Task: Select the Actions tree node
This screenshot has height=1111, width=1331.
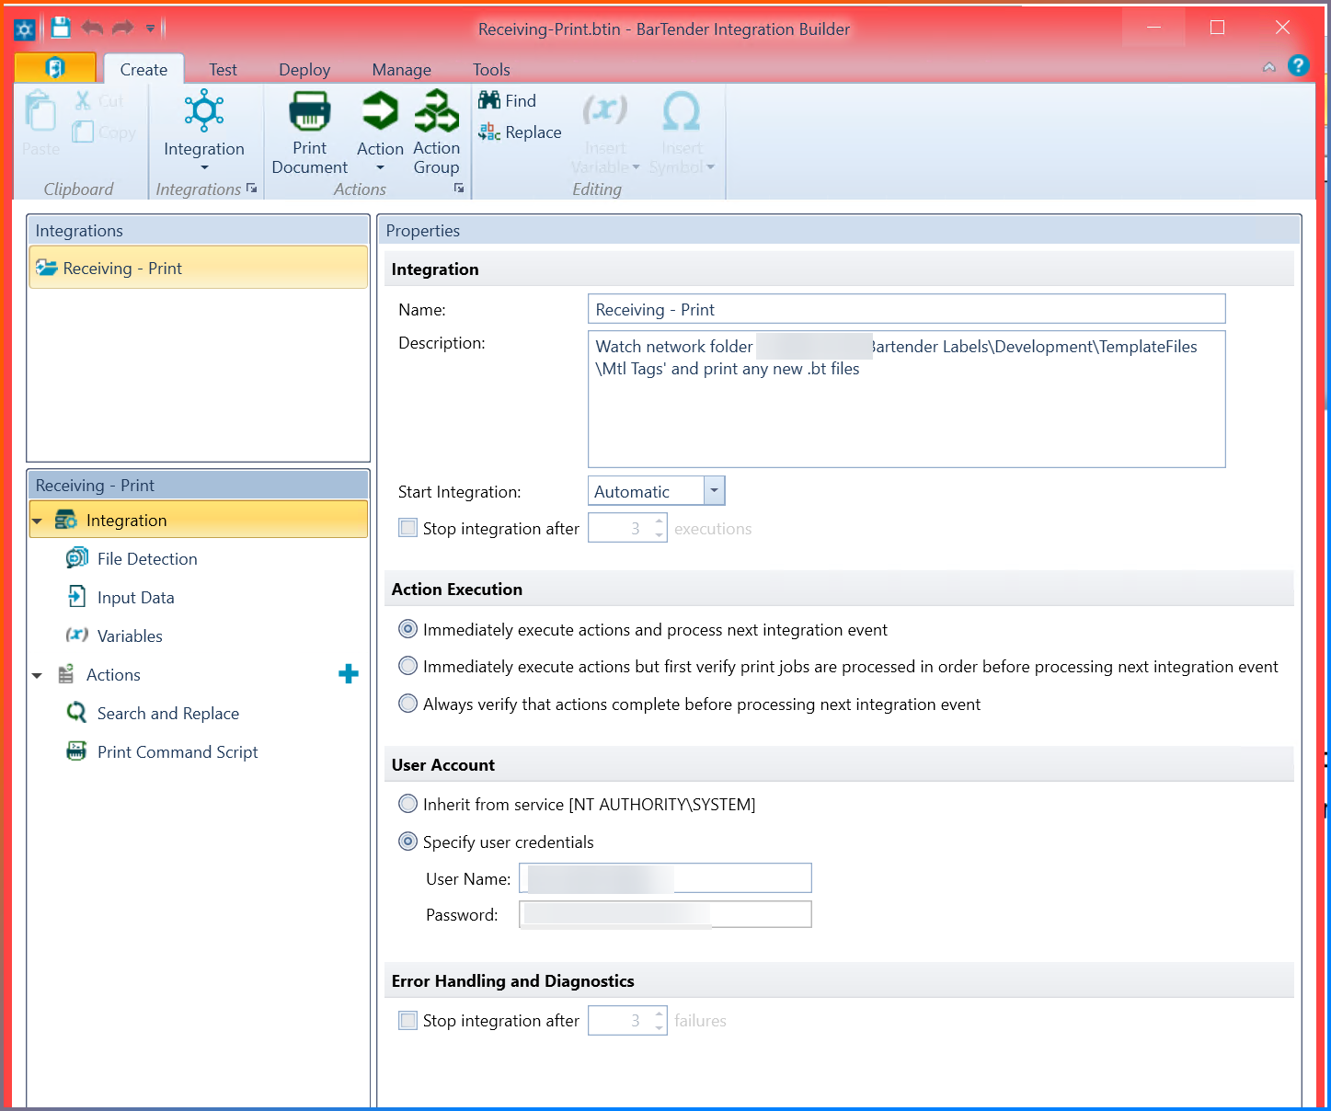Action: (112, 675)
